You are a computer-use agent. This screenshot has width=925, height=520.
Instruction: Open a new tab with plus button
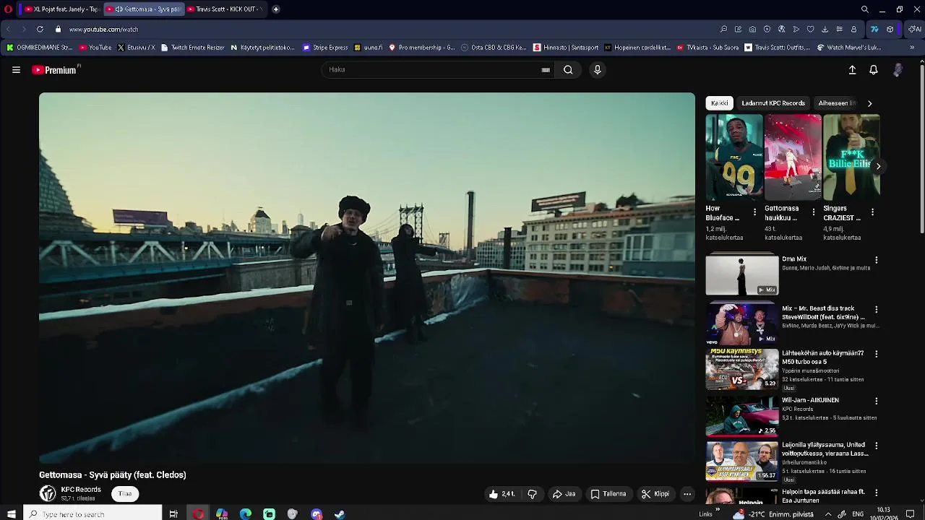pyautogui.click(x=276, y=9)
